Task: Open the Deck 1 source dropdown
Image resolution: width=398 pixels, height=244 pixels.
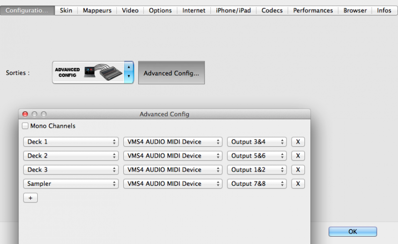Action: coord(71,142)
